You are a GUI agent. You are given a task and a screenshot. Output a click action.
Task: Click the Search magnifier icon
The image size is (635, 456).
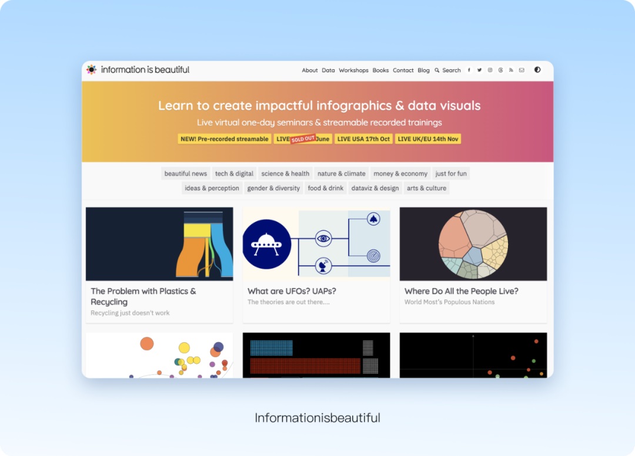coord(437,70)
